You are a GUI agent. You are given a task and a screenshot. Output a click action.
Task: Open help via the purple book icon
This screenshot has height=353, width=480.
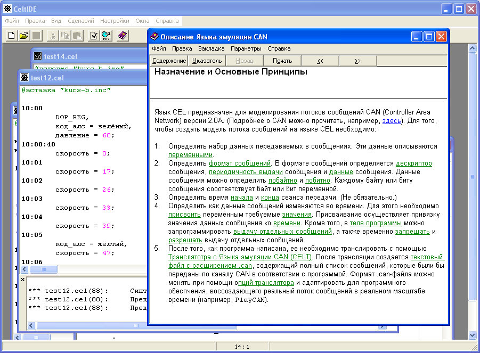point(123,36)
